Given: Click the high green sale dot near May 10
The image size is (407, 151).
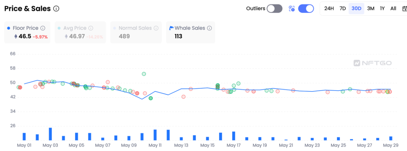Looking at the screenshot, I should coord(144,74).
